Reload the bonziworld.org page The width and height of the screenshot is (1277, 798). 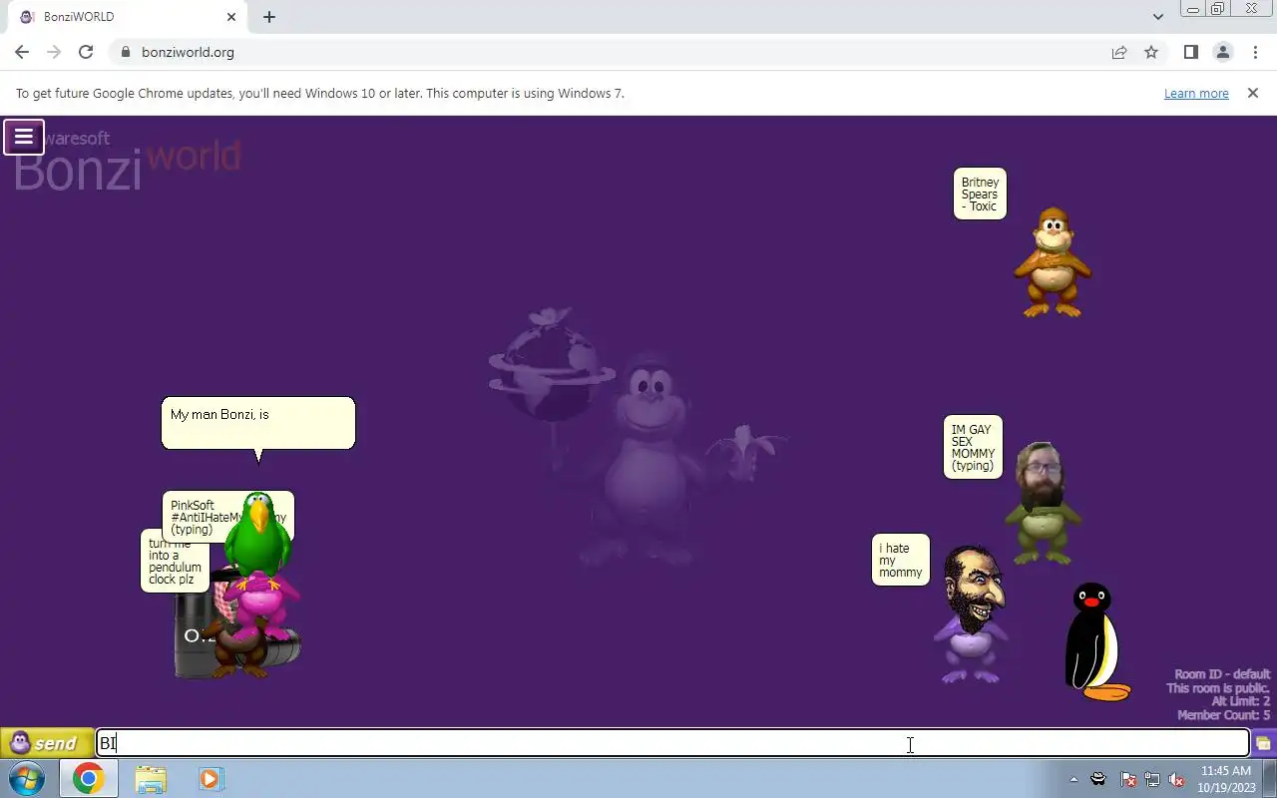86,52
